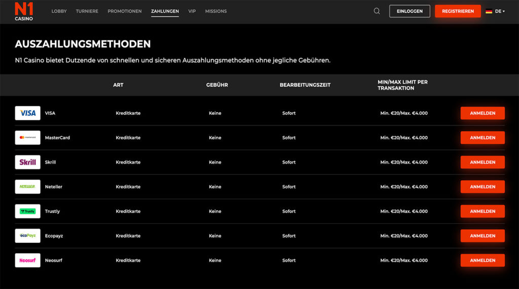Click the AUSZAHLUNGSMETHODEN heading
The height and width of the screenshot is (289, 519).
pos(83,44)
